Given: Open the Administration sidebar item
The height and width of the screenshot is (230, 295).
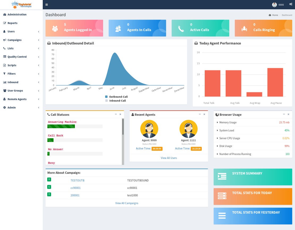Looking at the screenshot, I should click(17, 15).
